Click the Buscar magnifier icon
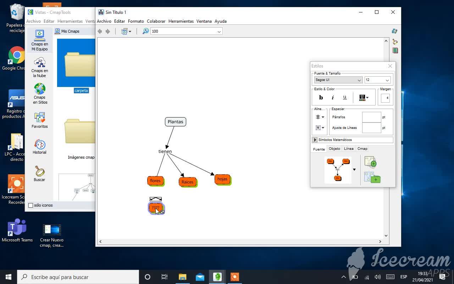Screen dimensions: 454x284 [x=39, y=171]
